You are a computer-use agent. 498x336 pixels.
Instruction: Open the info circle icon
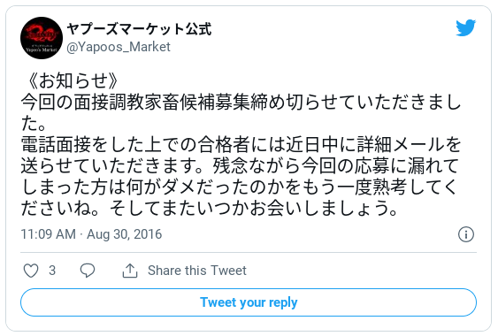(x=466, y=234)
